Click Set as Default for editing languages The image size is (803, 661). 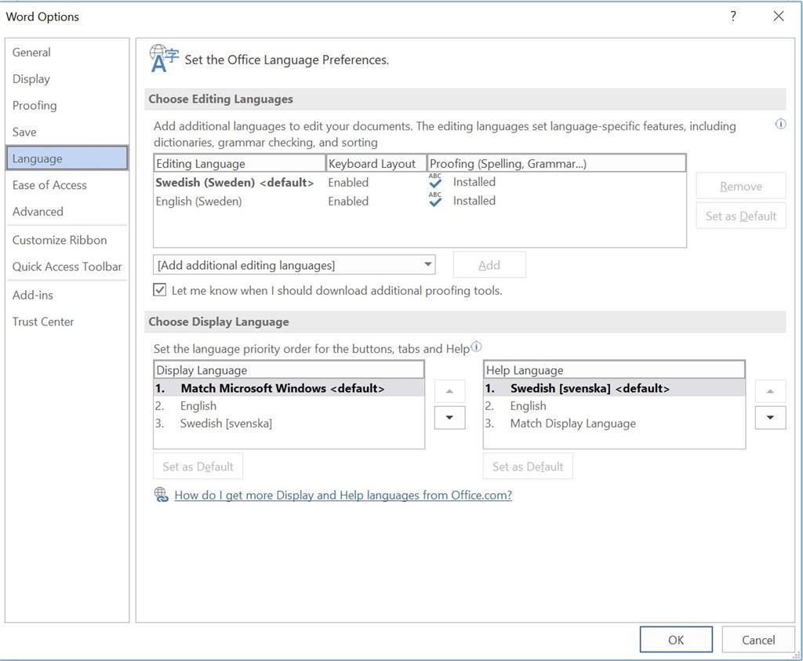740,216
